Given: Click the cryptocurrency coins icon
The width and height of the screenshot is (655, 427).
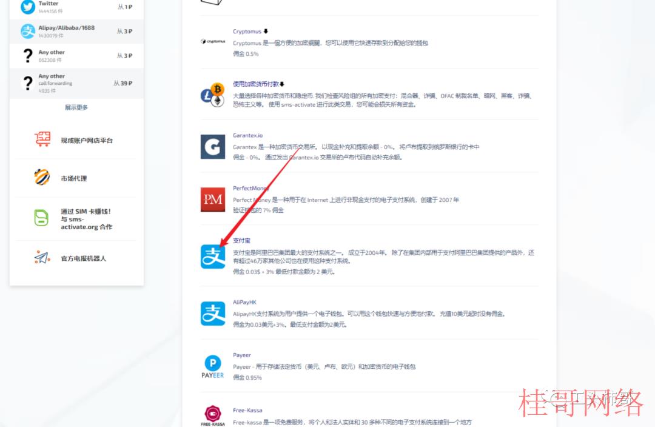Looking at the screenshot, I should (213, 95).
